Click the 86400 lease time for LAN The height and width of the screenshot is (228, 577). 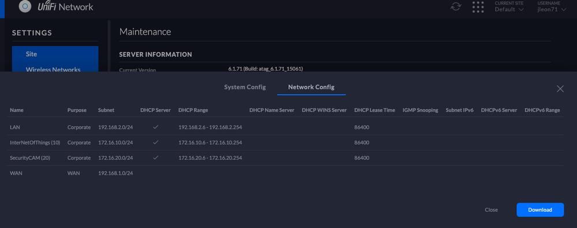click(x=362, y=127)
